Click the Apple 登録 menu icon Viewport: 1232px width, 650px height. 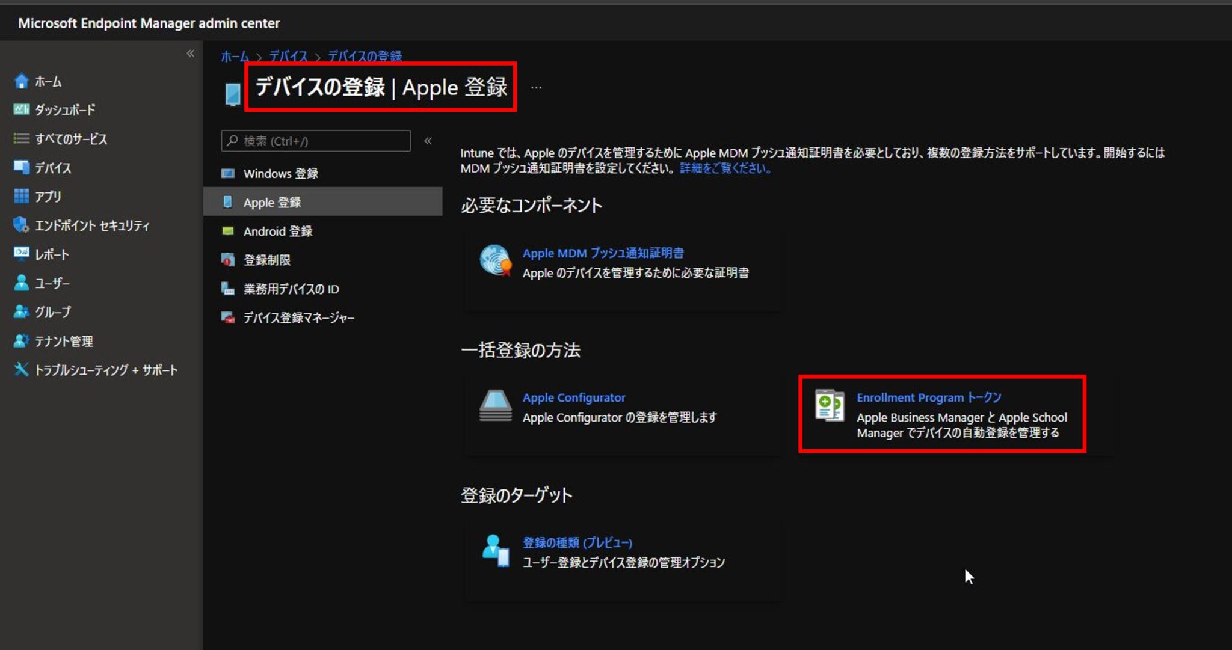[x=227, y=202]
